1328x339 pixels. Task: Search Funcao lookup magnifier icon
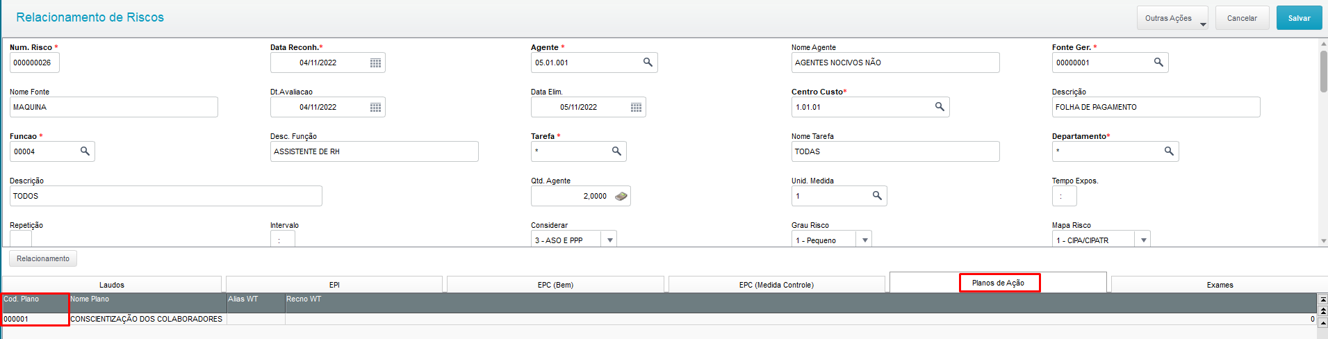tap(85, 151)
